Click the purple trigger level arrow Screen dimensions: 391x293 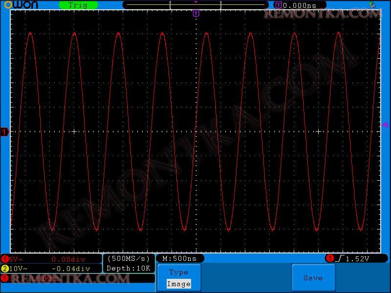pyautogui.click(x=385, y=125)
